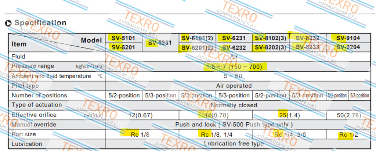Select the Lubrication row label

point(27,144)
